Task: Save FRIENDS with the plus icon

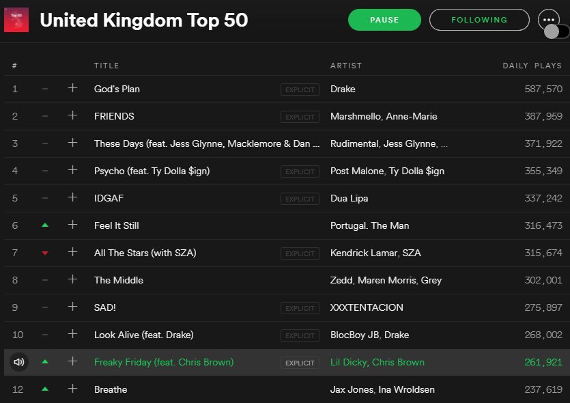Action: [x=73, y=116]
